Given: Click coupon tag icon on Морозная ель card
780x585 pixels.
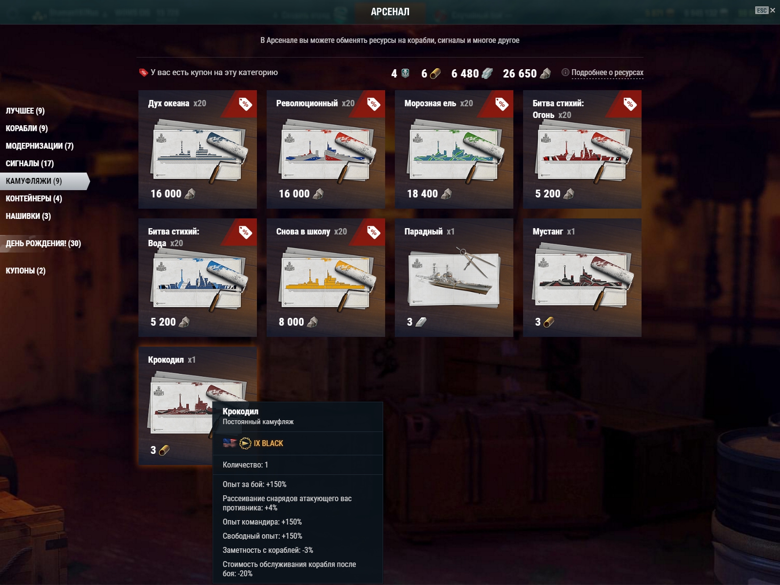Looking at the screenshot, I should pos(502,104).
